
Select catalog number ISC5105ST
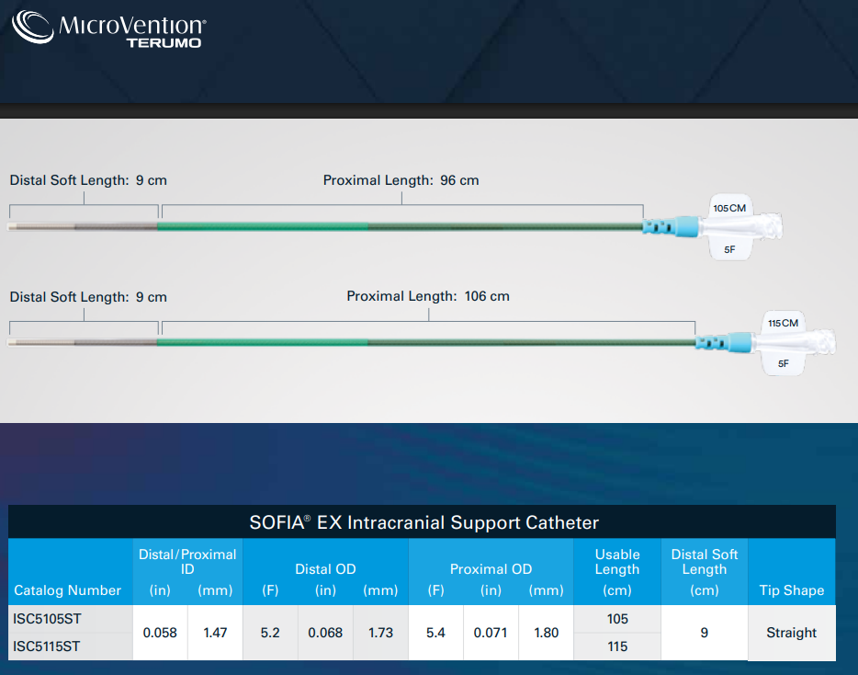[48, 619]
